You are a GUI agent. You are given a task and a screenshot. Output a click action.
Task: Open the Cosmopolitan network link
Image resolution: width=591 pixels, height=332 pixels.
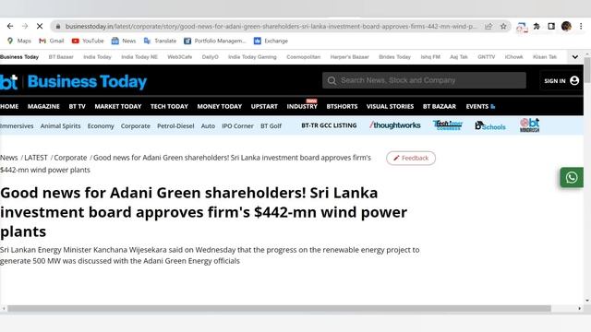[x=304, y=57]
